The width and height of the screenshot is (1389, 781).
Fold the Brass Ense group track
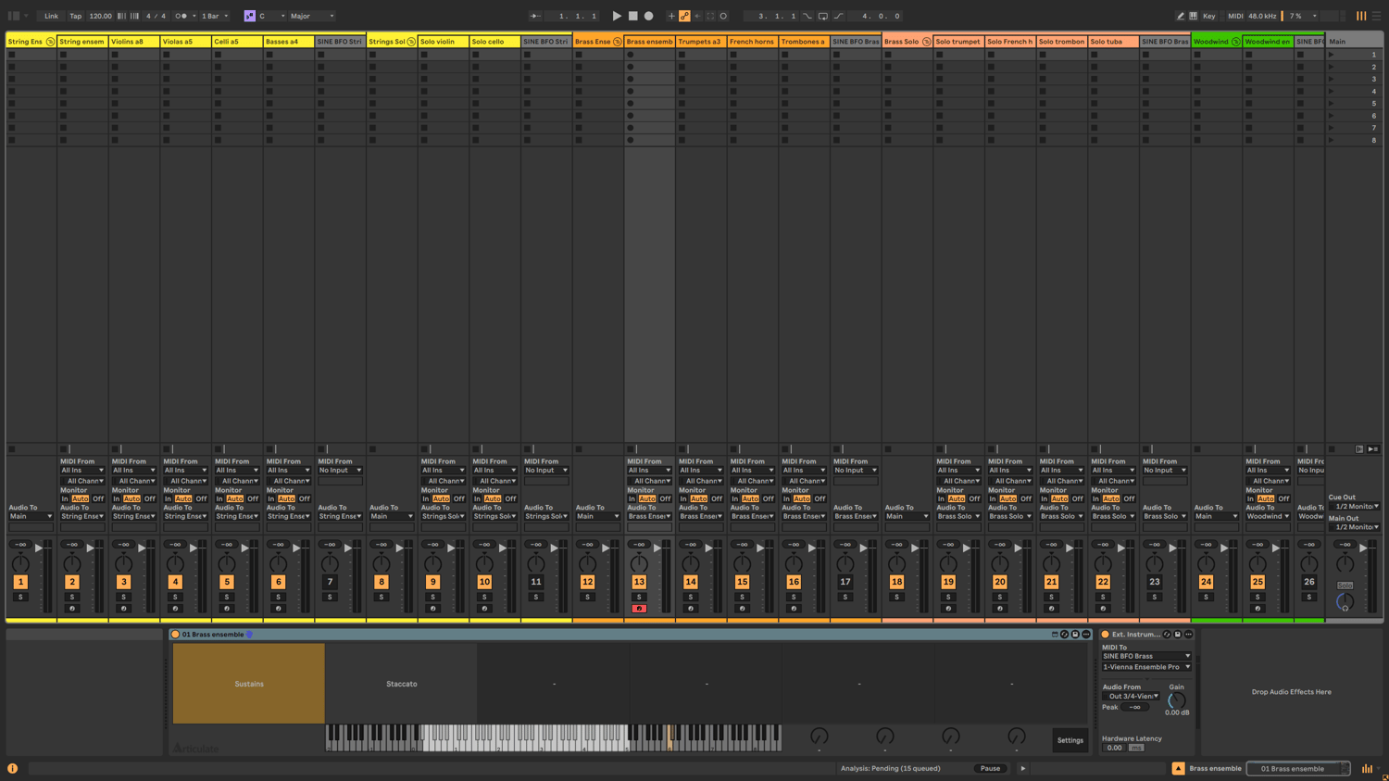click(617, 42)
